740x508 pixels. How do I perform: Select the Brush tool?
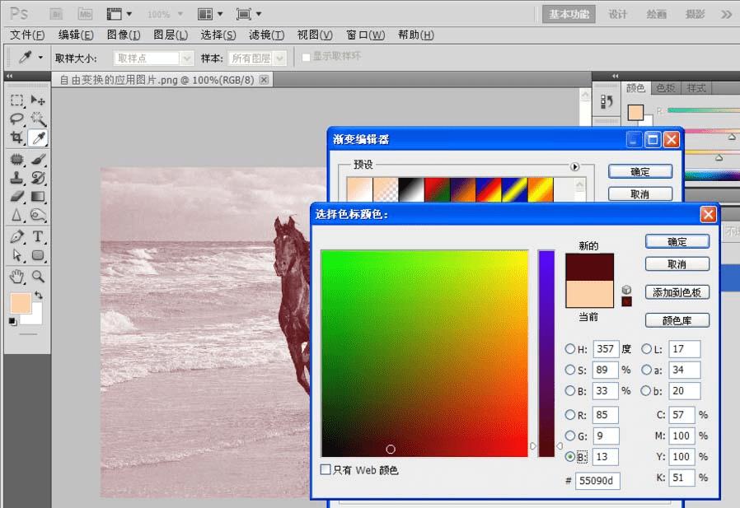(x=38, y=160)
